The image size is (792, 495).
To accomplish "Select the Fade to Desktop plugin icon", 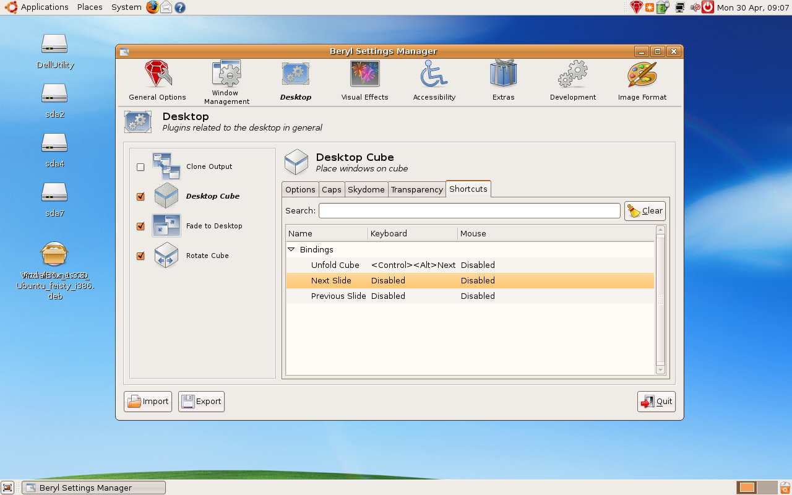I will pyautogui.click(x=166, y=226).
